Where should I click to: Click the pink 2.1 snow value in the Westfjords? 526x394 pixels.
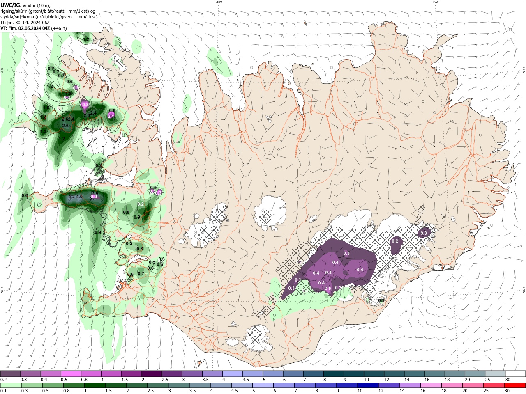(111, 116)
